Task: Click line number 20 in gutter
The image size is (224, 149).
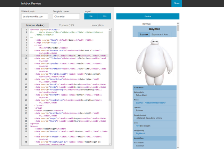Action: (26, 105)
